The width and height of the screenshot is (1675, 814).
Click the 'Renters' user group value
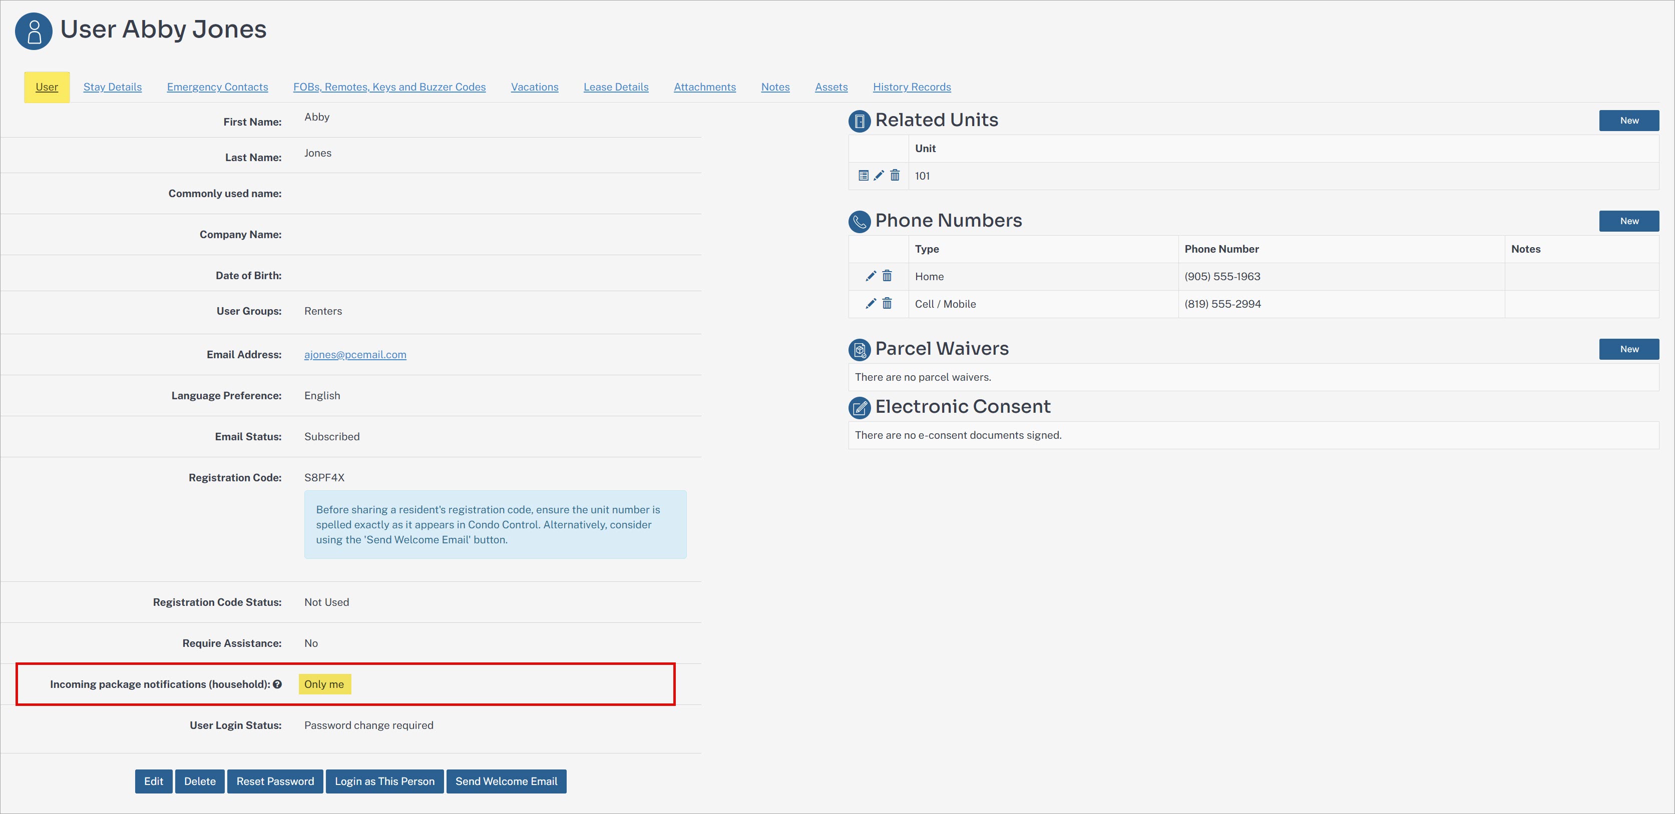coord(323,311)
